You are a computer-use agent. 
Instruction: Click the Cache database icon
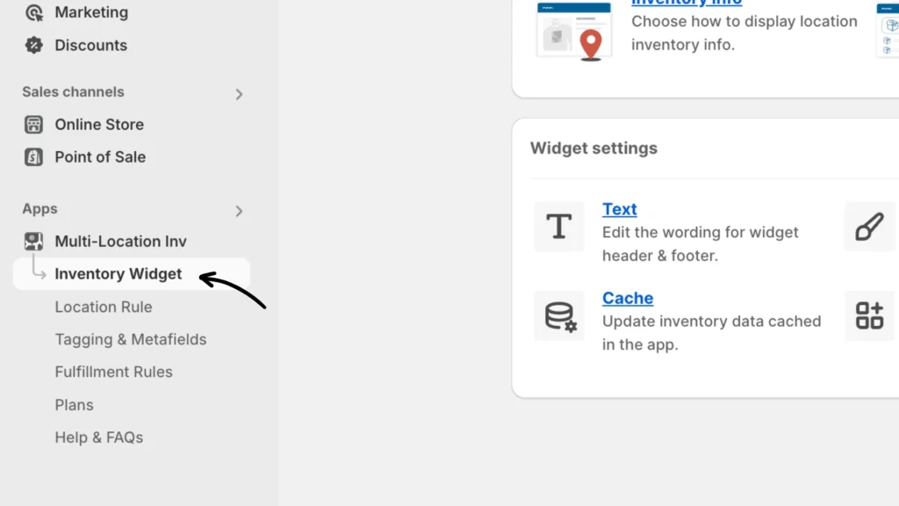pos(559,316)
